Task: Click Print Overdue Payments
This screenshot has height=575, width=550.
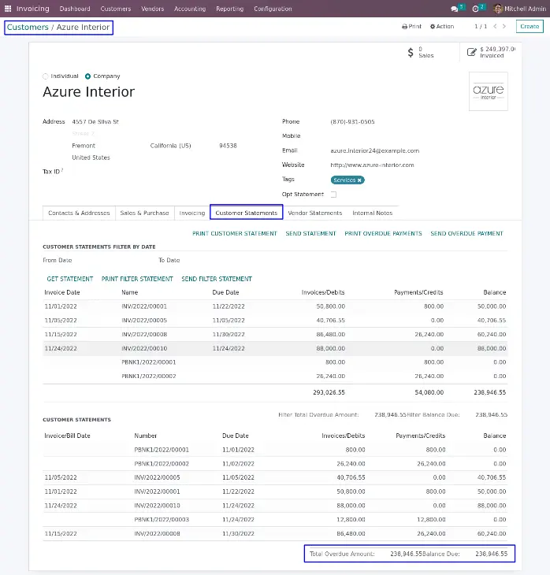Action: pos(383,234)
